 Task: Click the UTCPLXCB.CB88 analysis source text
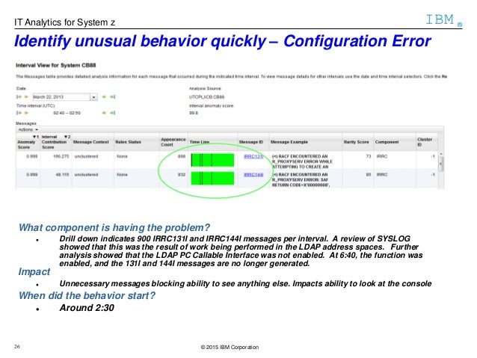pos(207,97)
